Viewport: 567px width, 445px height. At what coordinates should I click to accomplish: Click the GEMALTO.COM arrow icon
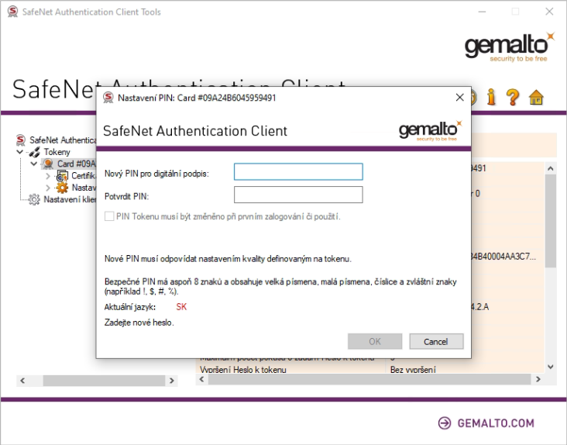tap(445, 423)
